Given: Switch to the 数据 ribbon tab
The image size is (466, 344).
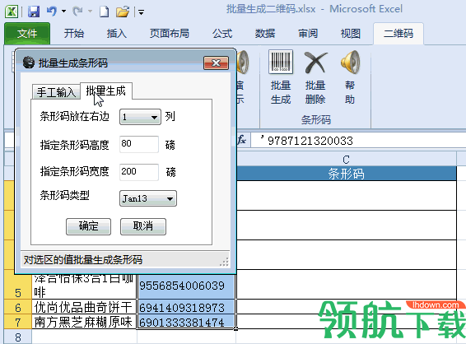Looking at the screenshot, I should pyautogui.click(x=265, y=33).
